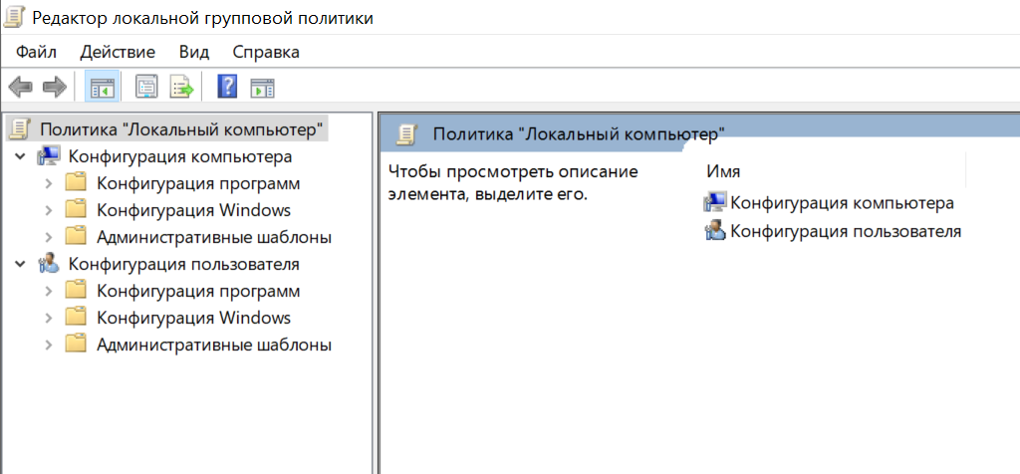Image resolution: width=1020 pixels, height=474 pixels.
Task: Open Help with the question mark icon
Action: (227, 88)
